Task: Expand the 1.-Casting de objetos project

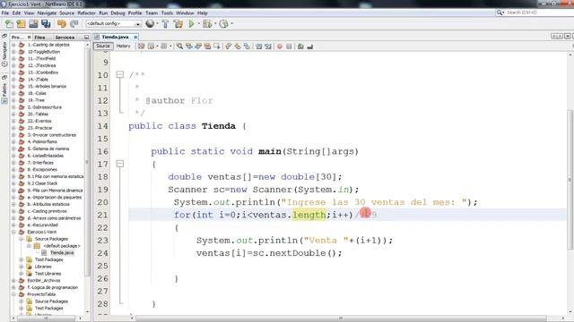Action: point(14,45)
